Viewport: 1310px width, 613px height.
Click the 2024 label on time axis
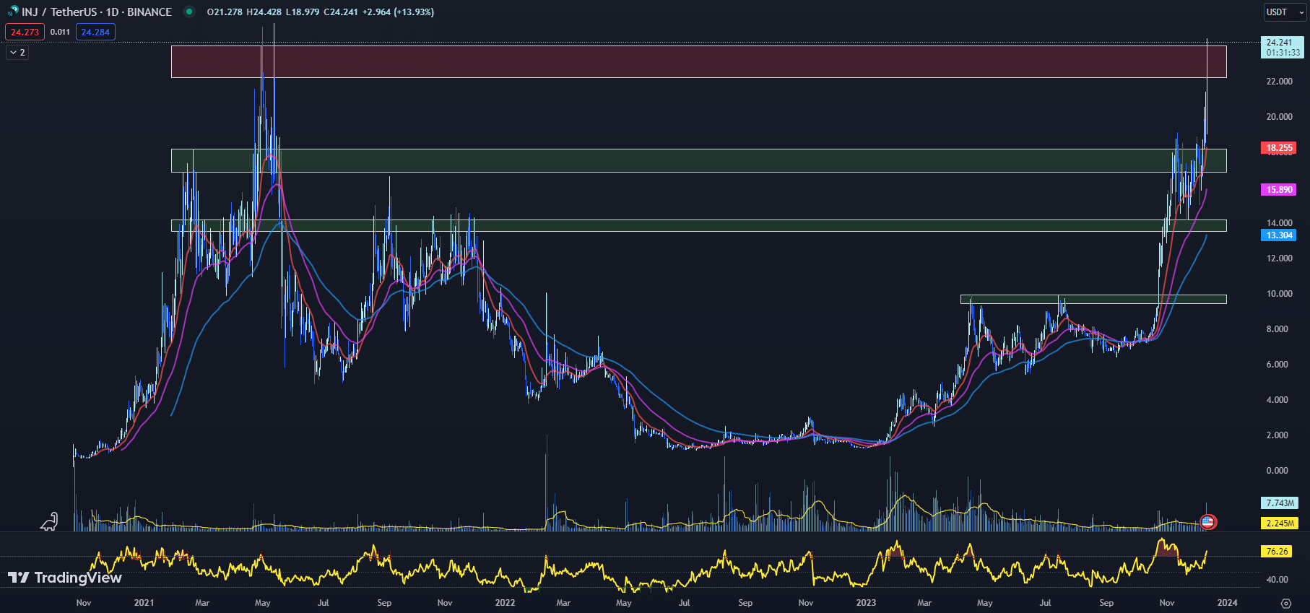[1227, 603]
